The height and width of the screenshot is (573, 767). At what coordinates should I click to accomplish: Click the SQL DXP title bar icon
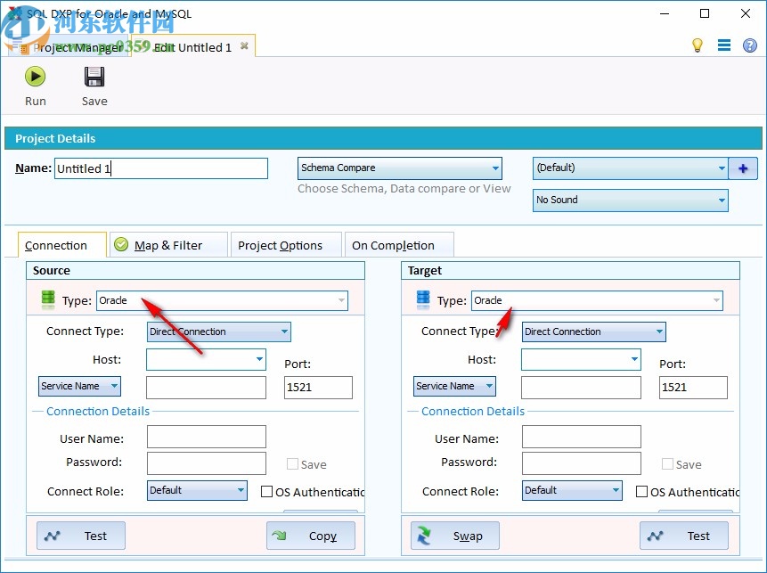12,13
